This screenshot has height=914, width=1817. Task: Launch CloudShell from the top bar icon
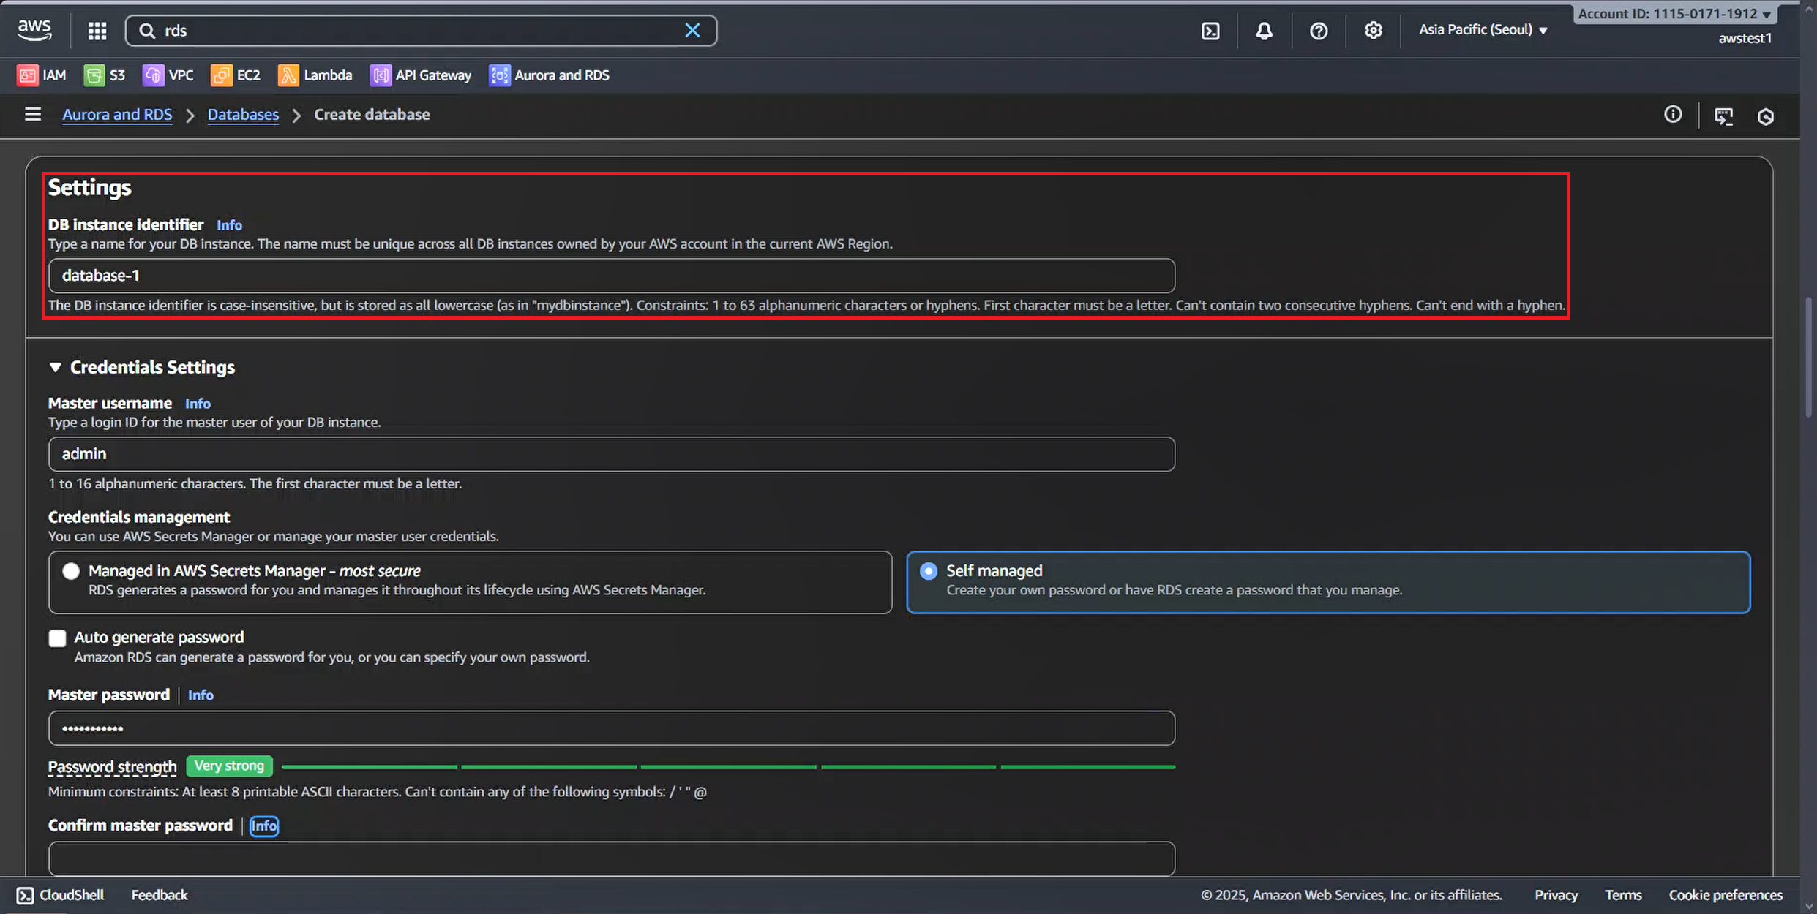click(x=1210, y=31)
